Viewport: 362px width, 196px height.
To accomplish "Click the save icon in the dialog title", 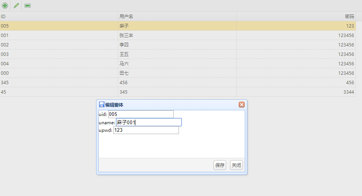I will [102, 105].
